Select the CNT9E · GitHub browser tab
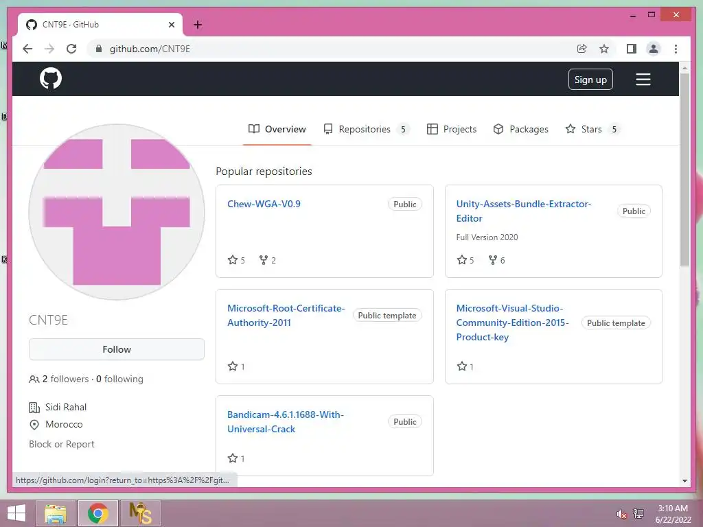This screenshot has height=527, width=703. [100, 25]
